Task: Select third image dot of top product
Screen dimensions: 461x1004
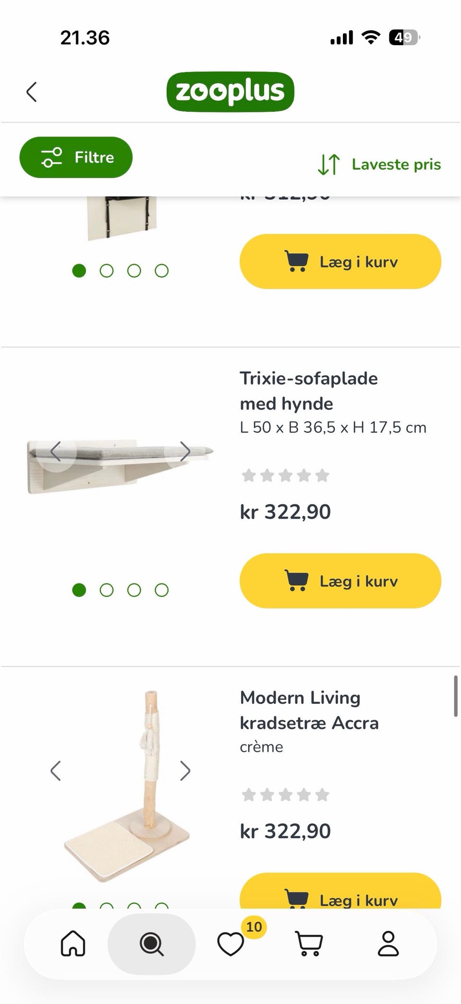Action: [x=134, y=271]
